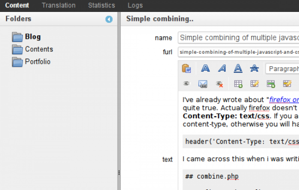Apply strikethrough formatting icon
Screen dimensions: 299x190
point(254,68)
